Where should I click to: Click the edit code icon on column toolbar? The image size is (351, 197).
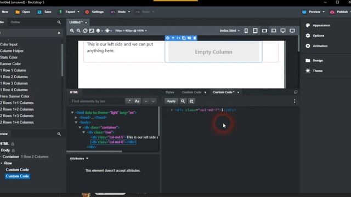pos(178,38)
